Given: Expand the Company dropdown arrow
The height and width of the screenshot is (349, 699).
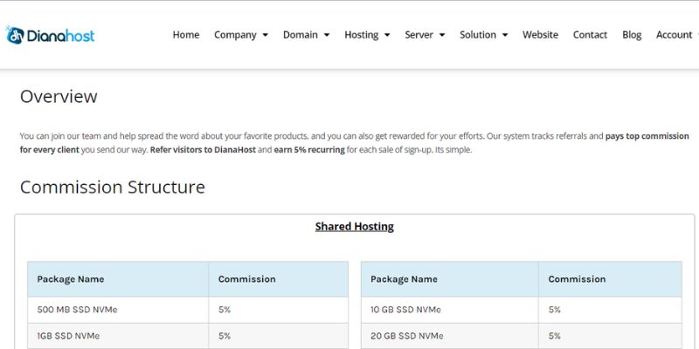Looking at the screenshot, I should [266, 35].
